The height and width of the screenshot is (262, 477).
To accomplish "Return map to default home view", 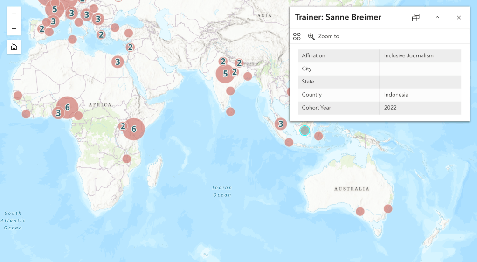I will (14, 47).
